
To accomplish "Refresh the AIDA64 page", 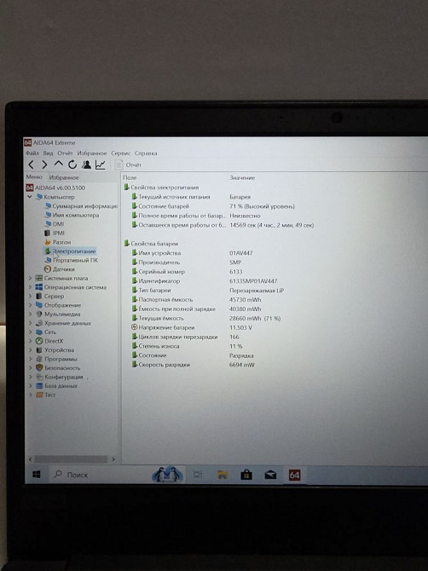I will click(72, 164).
